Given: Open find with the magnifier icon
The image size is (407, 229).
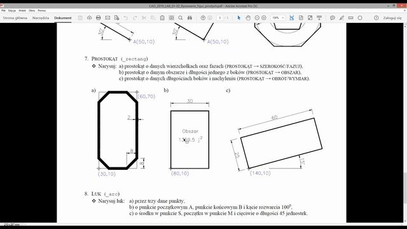Looking at the screenshot, I should pyautogui.click(x=181, y=18).
